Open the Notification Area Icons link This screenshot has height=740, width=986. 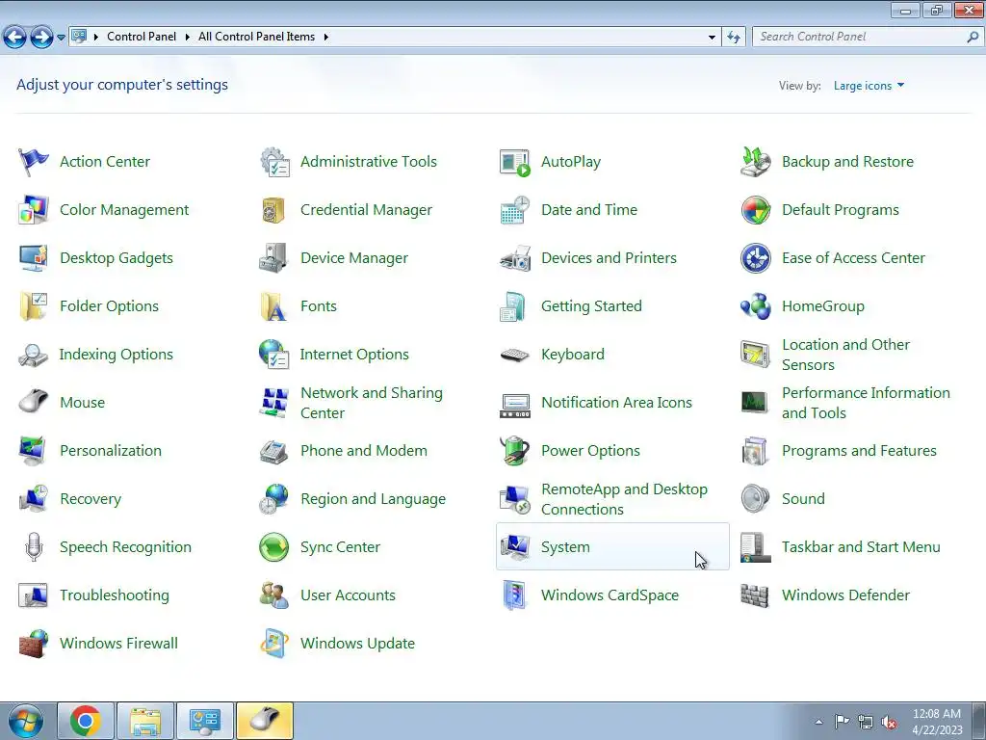(616, 403)
